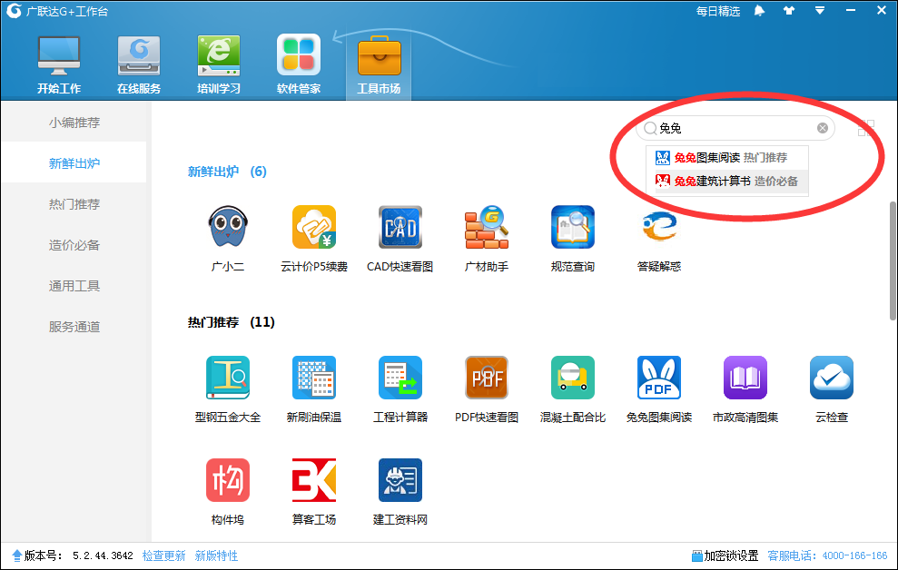Click the version update arrow icon
898x570 pixels.
click(16, 555)
